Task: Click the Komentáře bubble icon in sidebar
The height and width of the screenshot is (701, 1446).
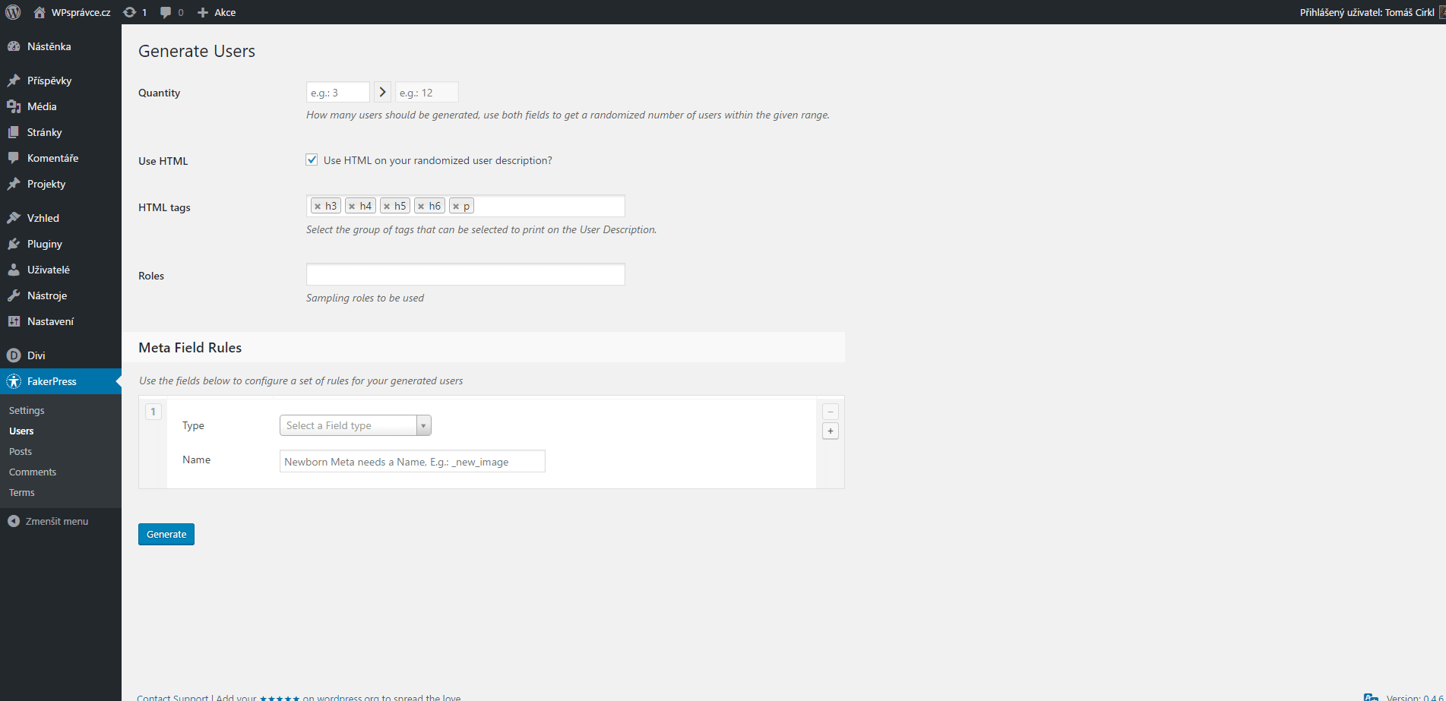Action: tap(14, 158)
